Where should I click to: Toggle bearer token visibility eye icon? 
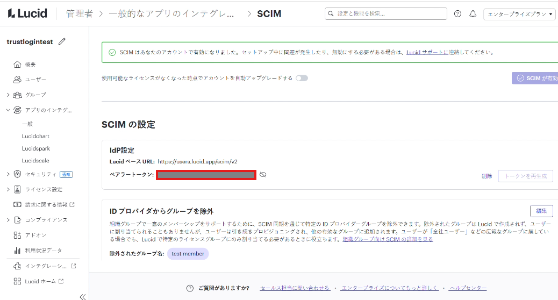coord(263,175)
